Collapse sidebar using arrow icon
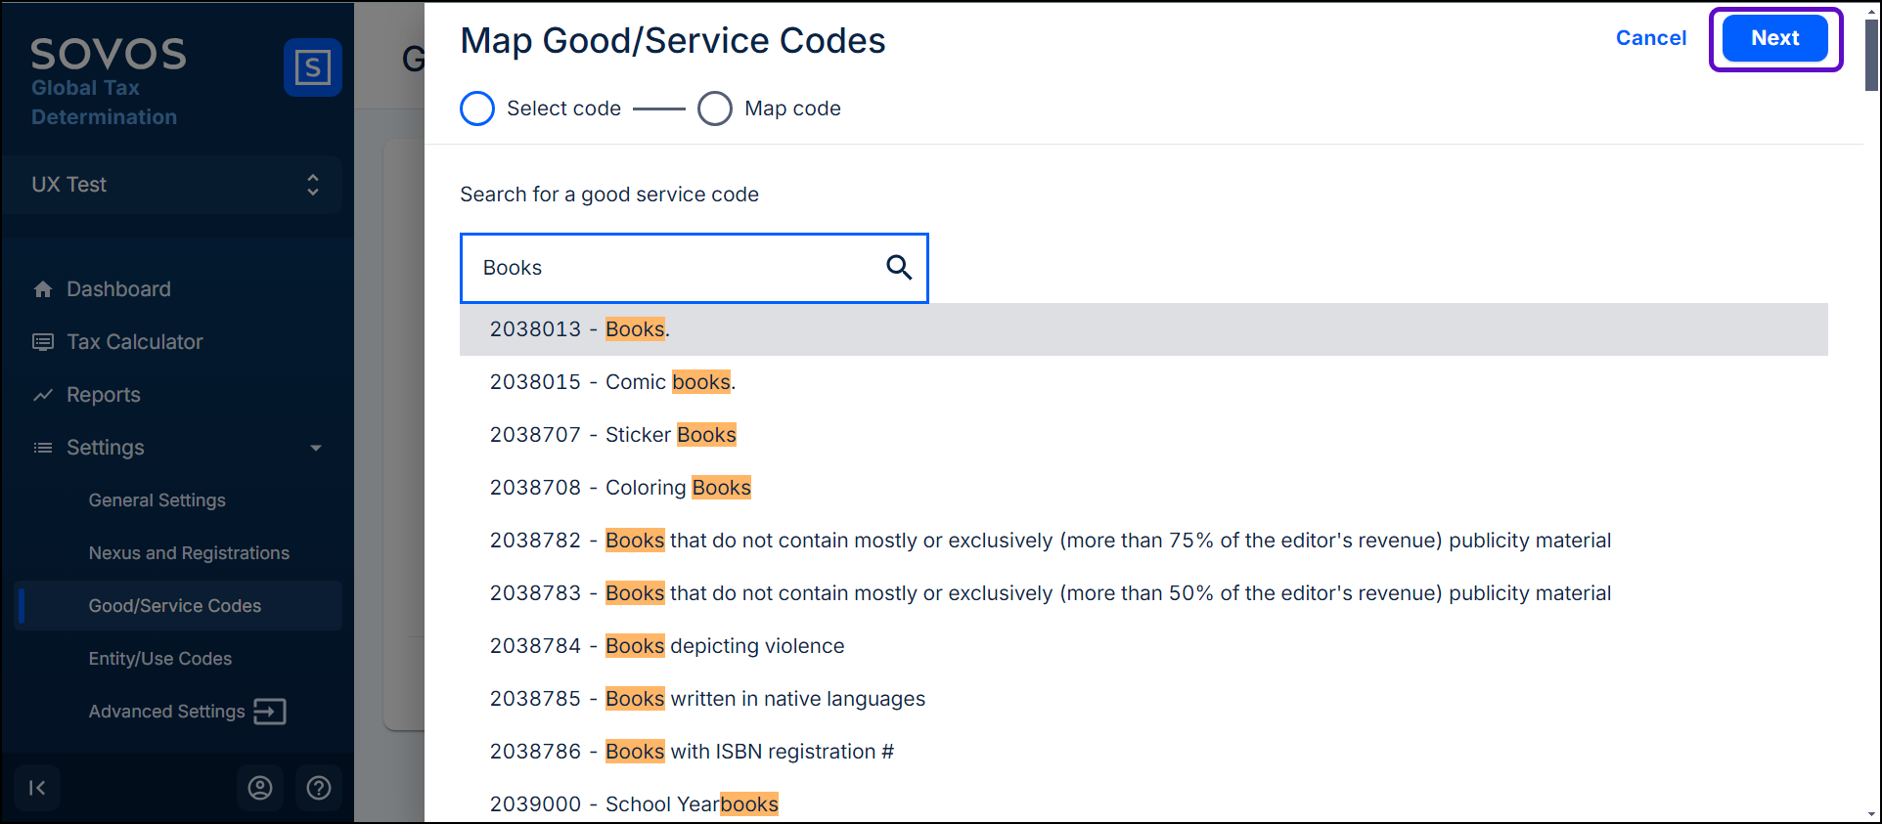The height and width of the screenshot is (824, 1882). coord(37,788)
